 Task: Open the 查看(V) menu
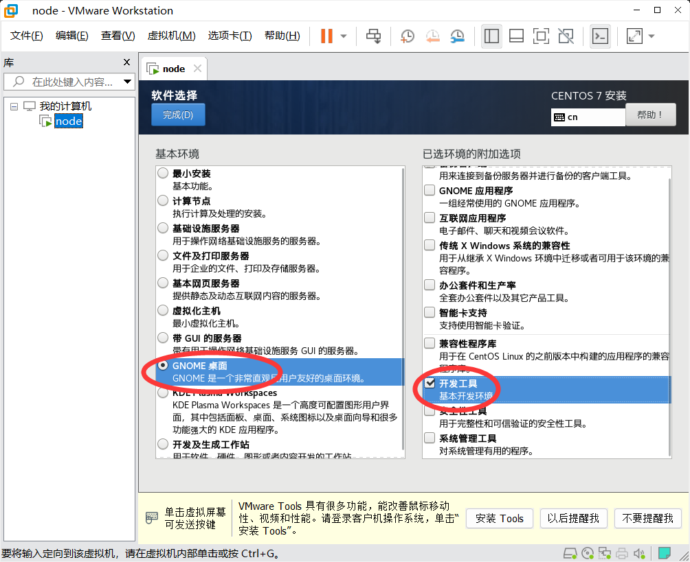click(118, 36)
